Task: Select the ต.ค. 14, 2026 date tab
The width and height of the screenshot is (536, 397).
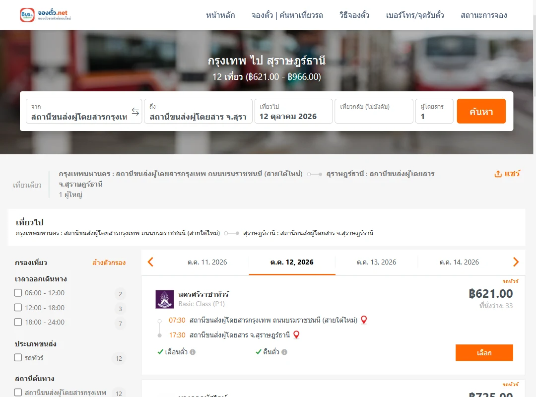Action: point(459,263)
